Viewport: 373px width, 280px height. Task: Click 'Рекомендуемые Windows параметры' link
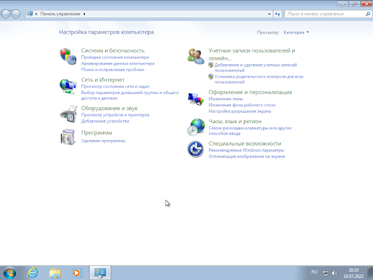tap(246, 150)
